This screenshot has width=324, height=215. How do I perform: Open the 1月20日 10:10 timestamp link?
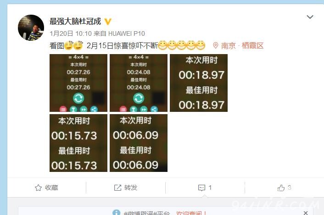coord(71,33)
